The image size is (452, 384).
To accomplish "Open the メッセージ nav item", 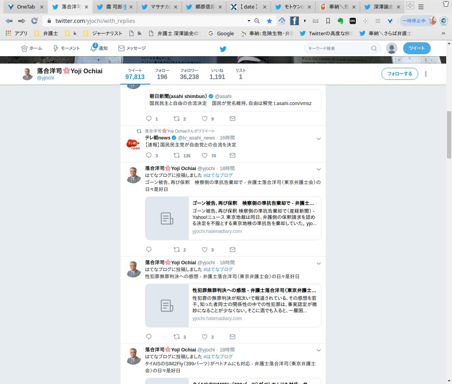I will 132,48.
